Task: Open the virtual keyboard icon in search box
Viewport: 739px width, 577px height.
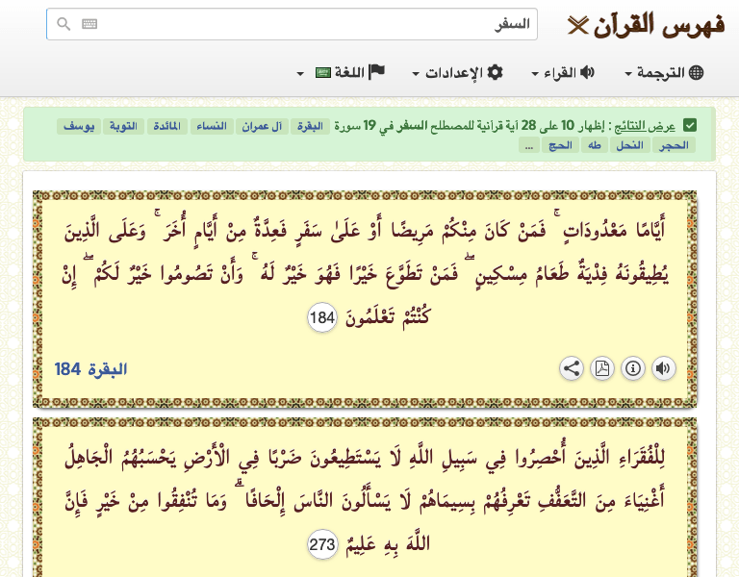Action: pos(89,24)
